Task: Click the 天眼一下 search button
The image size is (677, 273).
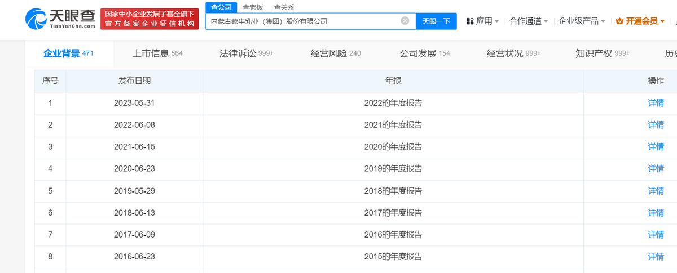Action: click(436, 21)
